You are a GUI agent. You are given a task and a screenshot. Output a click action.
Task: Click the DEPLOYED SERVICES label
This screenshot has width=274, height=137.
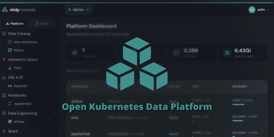[82, 71]
